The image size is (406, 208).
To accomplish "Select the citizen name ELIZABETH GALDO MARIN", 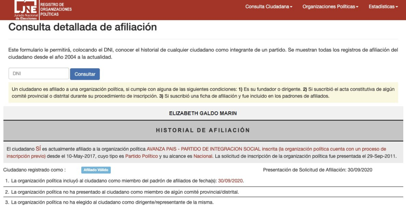I will [203, 113].
